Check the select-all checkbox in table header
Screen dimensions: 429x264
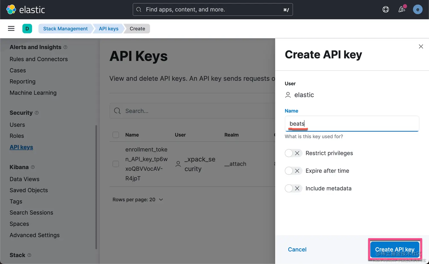tap(116, 135)
